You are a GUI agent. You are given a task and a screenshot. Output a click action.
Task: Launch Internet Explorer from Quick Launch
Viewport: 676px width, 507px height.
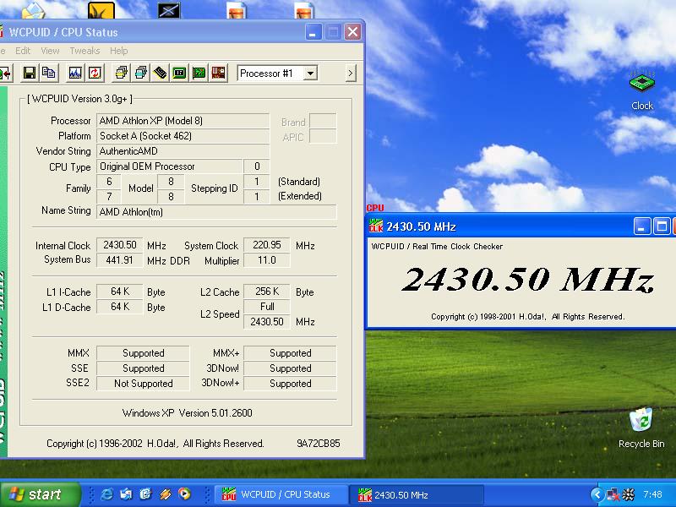(107, 494)
